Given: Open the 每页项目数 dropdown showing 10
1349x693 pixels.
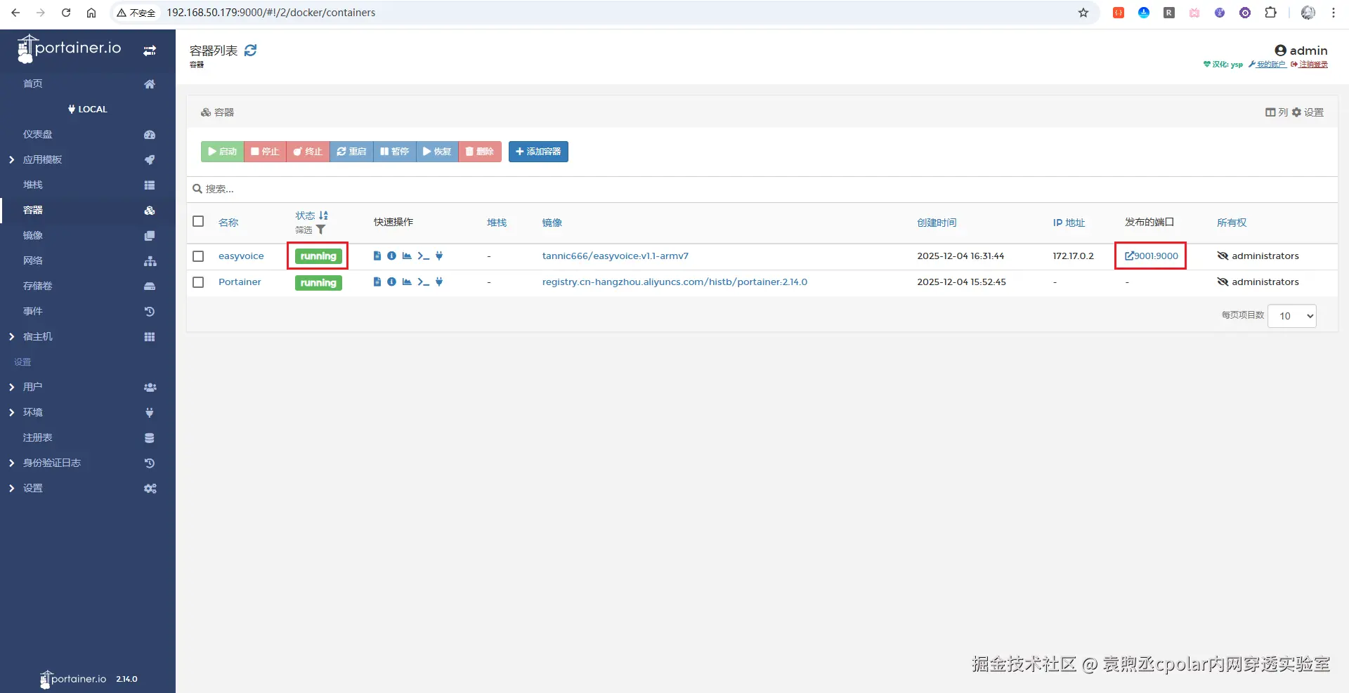Looking at the screenshot, I should tap(1292, 316).
